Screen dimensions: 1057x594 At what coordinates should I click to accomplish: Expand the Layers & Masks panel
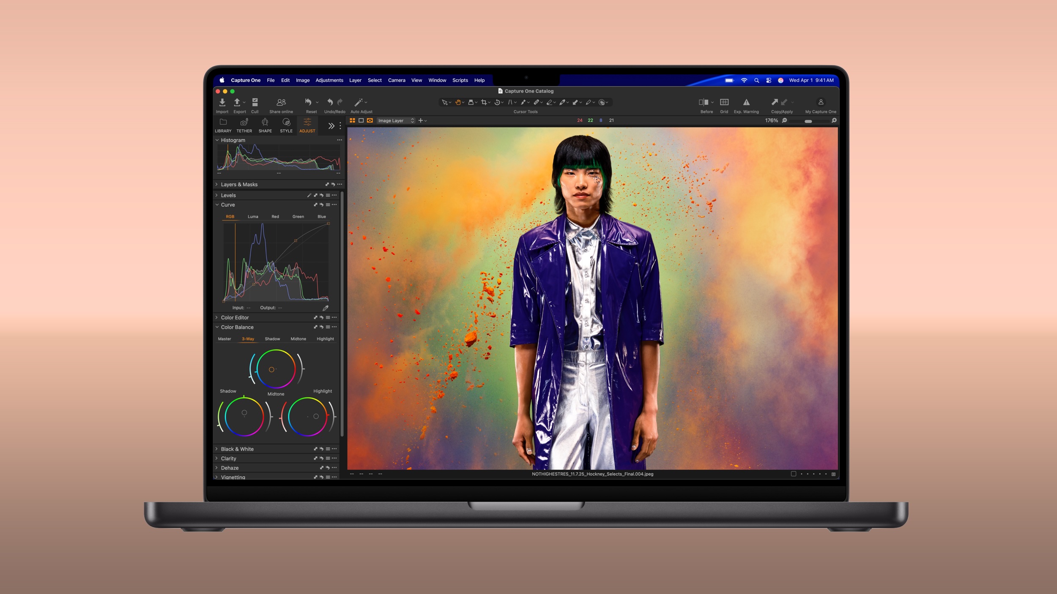point(217,185)
